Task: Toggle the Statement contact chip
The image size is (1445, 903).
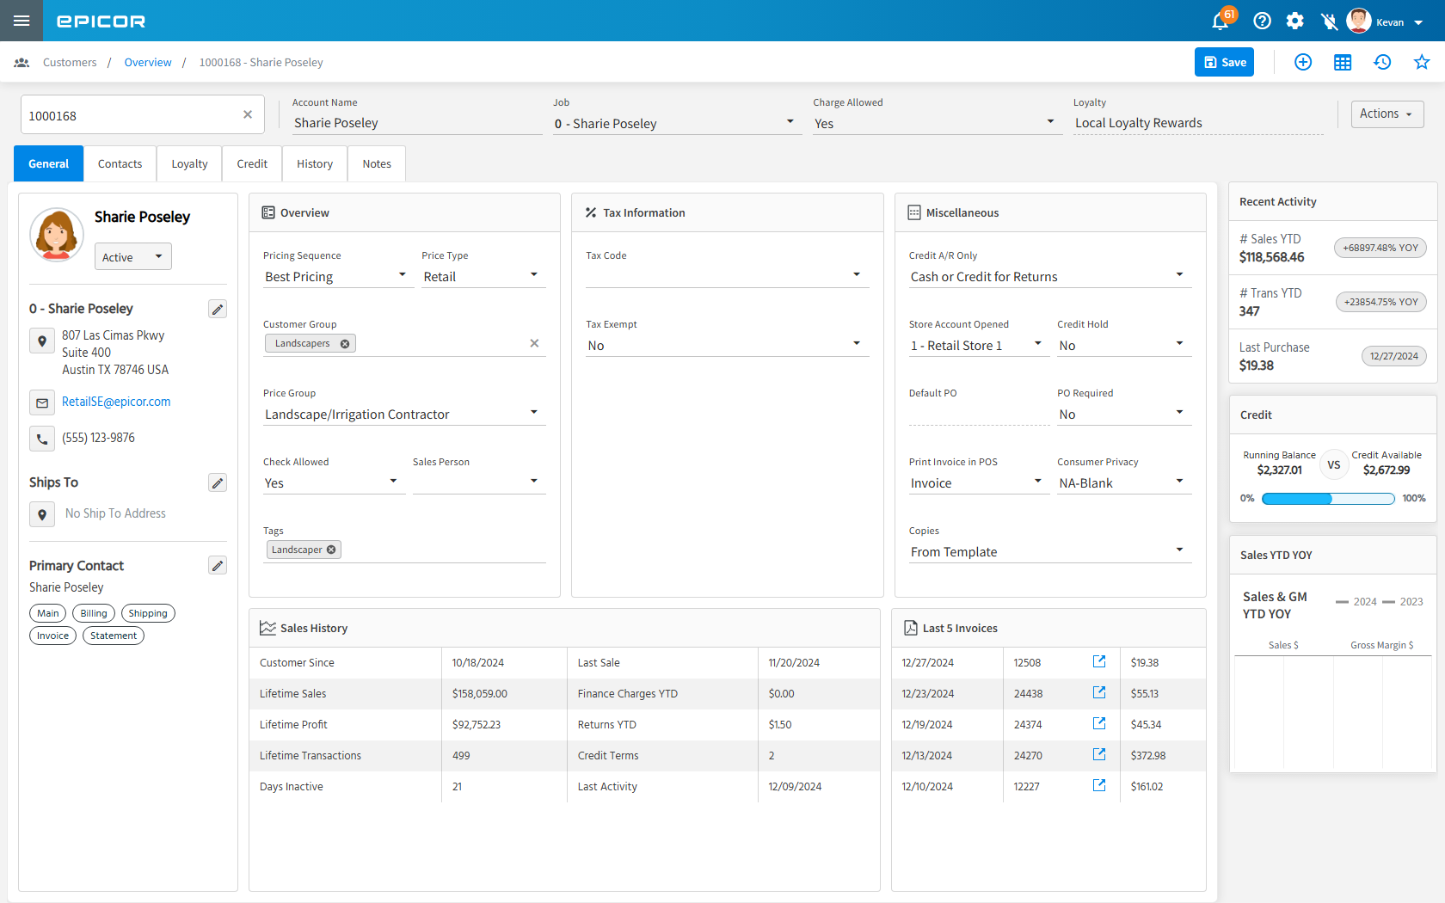Action: 113,636
